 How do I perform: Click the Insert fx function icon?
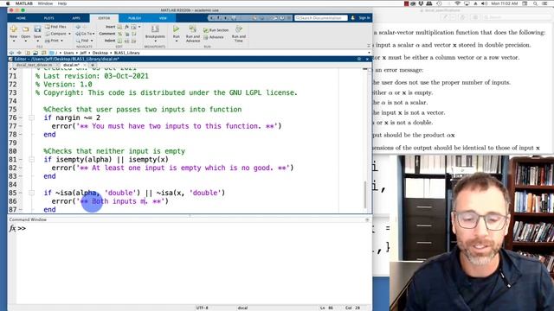(x=126, y=27)
